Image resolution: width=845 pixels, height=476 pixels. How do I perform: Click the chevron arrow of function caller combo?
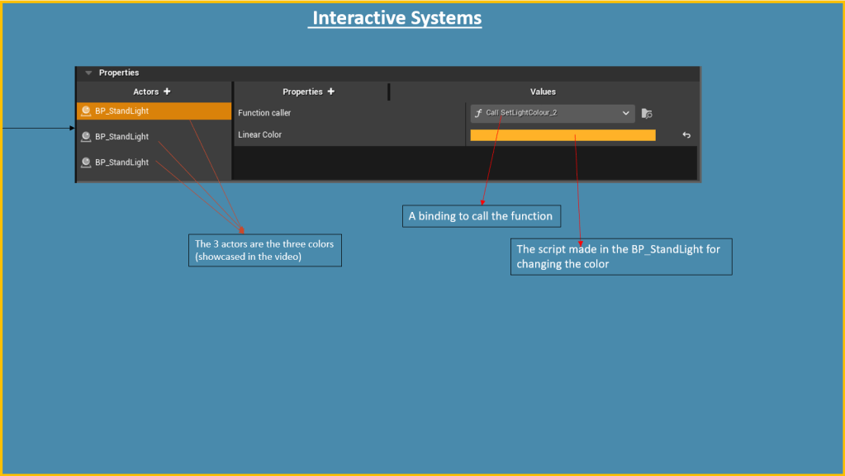pyautogui.click(x=625, y=113)
